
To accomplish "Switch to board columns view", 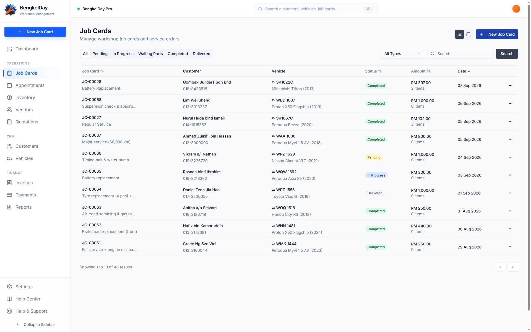I will point(468,34).
